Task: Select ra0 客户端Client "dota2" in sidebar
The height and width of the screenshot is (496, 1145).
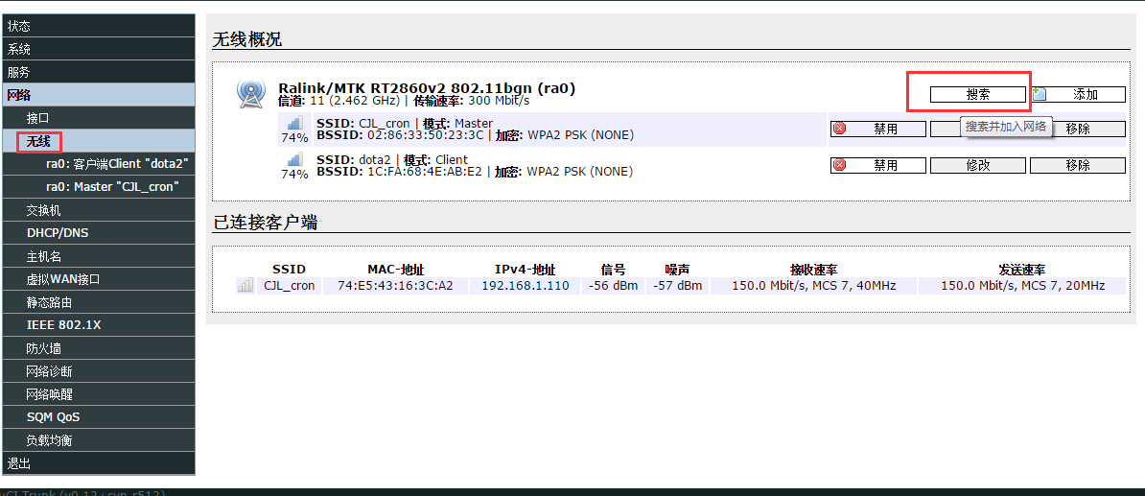Action: tap(116, 164)
